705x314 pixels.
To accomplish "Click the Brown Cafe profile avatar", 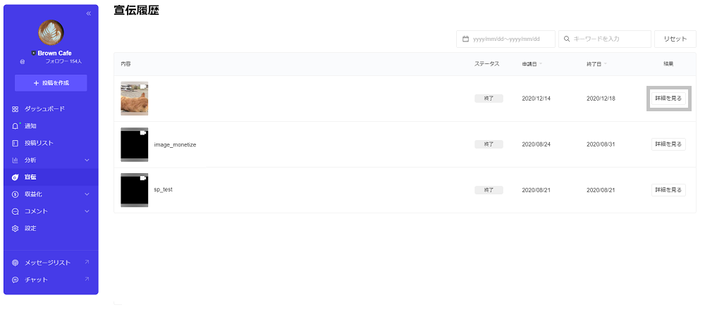I will pyautogui.click(x=51, y=32).
